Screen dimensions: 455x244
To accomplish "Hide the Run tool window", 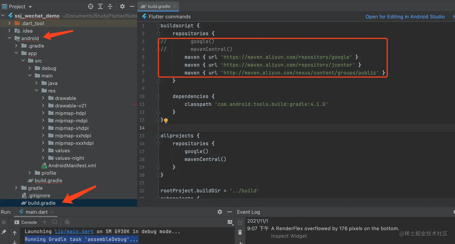I will point(229,212).
